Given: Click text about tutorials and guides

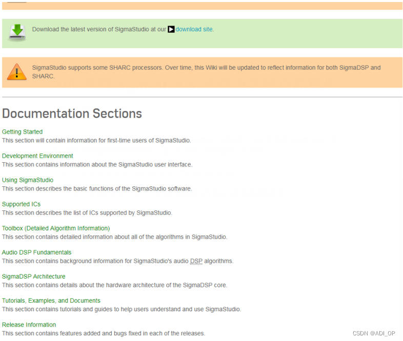Looking at the screenshot, I should click(x=122, y=309).
